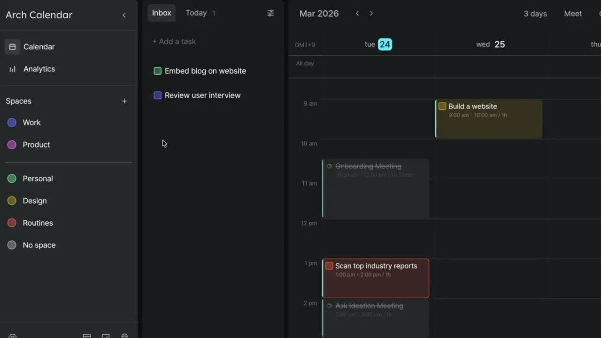Open the crossed-out Onboarding Meeting event

(x=376, y=188)
